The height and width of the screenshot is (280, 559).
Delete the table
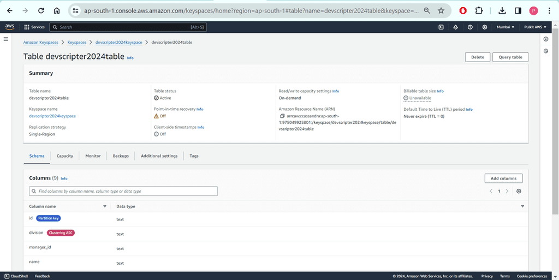(x=477, y=57)
